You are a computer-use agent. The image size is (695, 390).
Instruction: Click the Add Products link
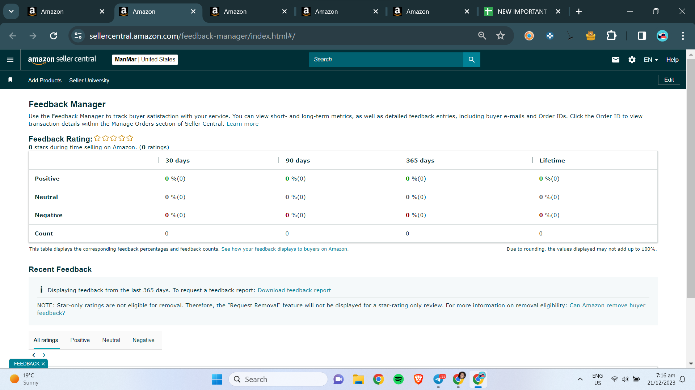point(45,80)
